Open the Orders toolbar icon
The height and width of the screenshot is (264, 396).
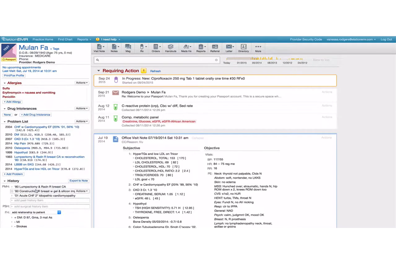click(156, 48)
